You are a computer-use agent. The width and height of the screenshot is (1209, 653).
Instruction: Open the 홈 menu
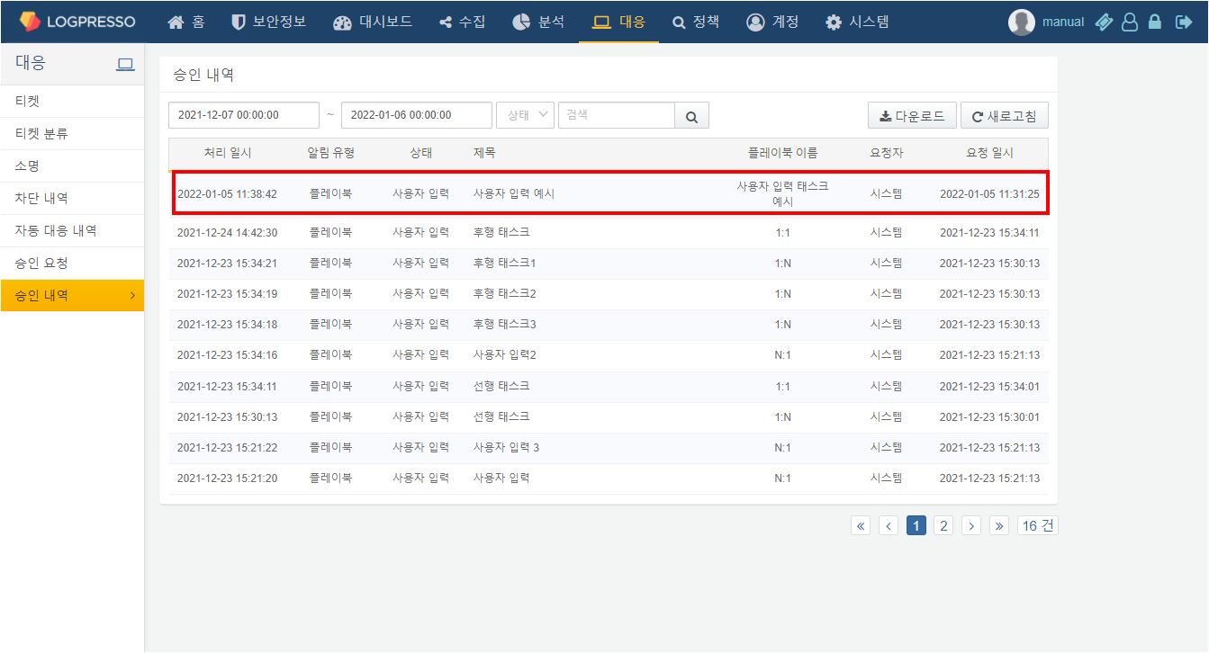coord(186,22)
